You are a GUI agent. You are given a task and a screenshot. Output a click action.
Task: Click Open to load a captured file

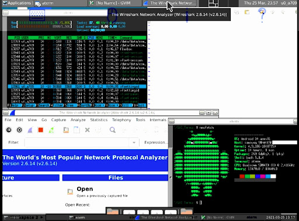85,189
